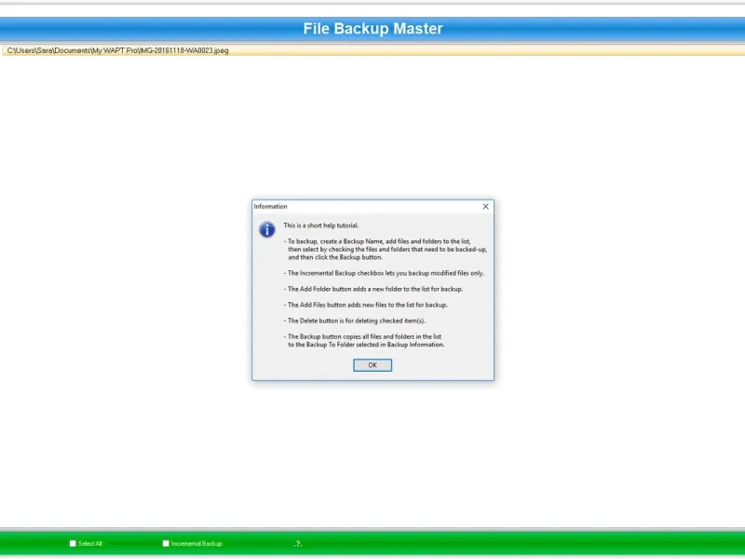Click the File Backup Master title
This screenshot has width=745, height=559.
[x=373, y=29]
